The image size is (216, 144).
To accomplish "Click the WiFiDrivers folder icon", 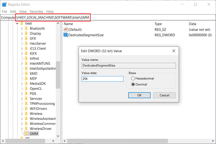I will (26, 109).
